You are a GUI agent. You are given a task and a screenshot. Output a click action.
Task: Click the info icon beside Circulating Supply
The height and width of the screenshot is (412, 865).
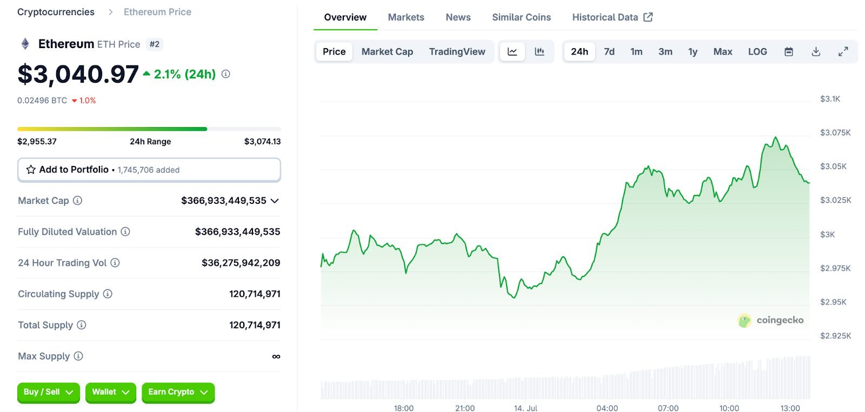coord(108,294)
